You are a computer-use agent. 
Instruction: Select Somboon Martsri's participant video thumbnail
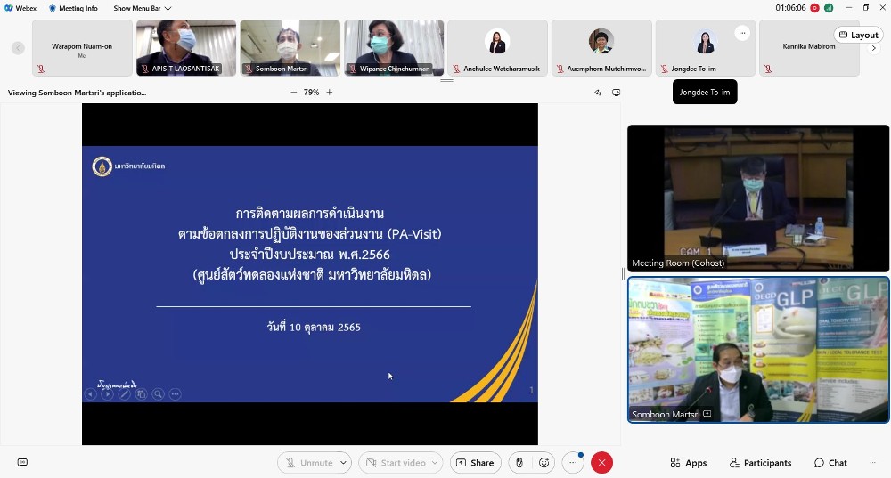pos(290,48)
